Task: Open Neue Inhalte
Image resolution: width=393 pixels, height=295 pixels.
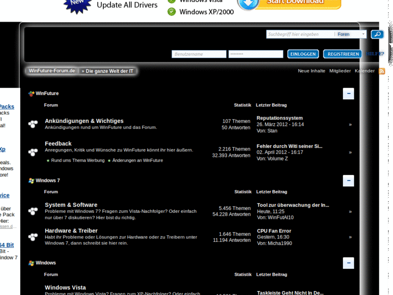Action: pyautogui.click(x=311, y=71)
